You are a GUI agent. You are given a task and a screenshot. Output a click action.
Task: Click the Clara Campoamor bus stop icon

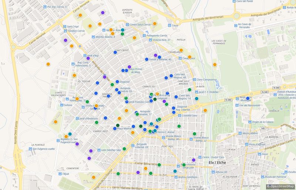click(x=194, y=79)
